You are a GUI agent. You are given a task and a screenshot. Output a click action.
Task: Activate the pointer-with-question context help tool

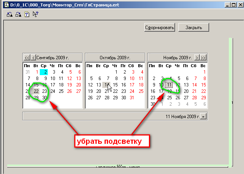[35, 14]
